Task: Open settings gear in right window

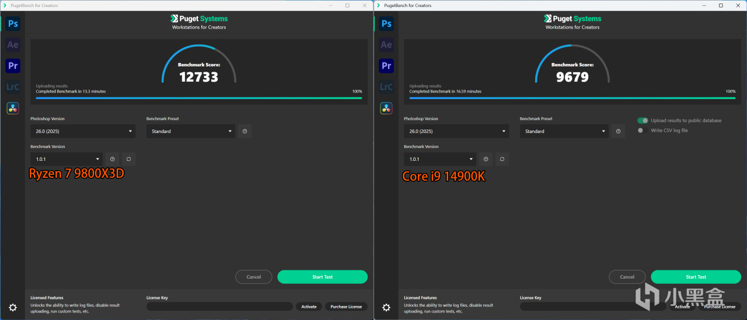Action: (x=386, y=307)
